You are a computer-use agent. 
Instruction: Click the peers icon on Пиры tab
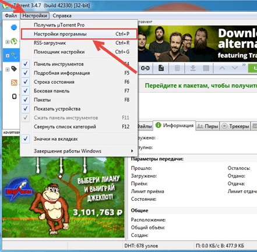tap(200, 126)
